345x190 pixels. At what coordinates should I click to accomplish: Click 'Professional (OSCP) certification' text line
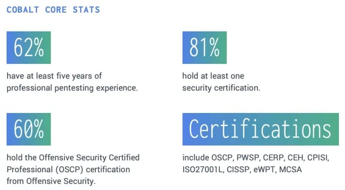point(68,169)
